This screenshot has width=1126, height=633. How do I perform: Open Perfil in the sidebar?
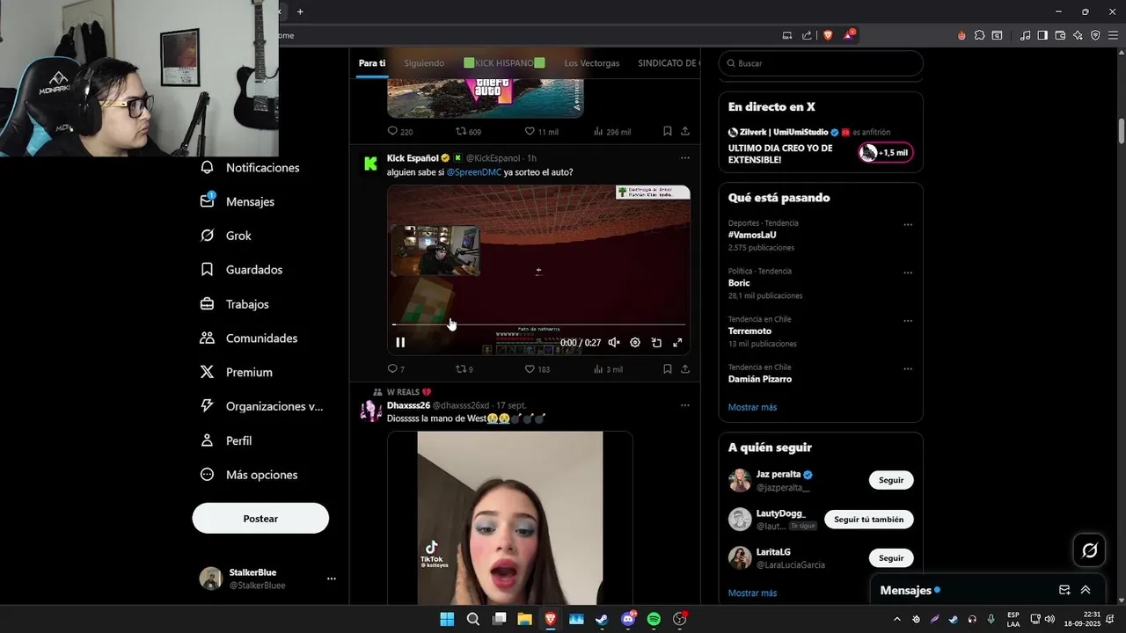coord(227,440)
